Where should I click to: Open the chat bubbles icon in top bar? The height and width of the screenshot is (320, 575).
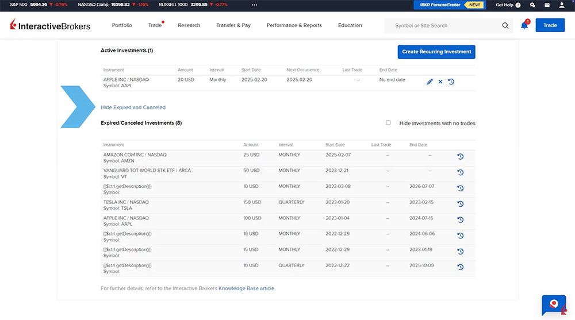(x=532, y=5)
